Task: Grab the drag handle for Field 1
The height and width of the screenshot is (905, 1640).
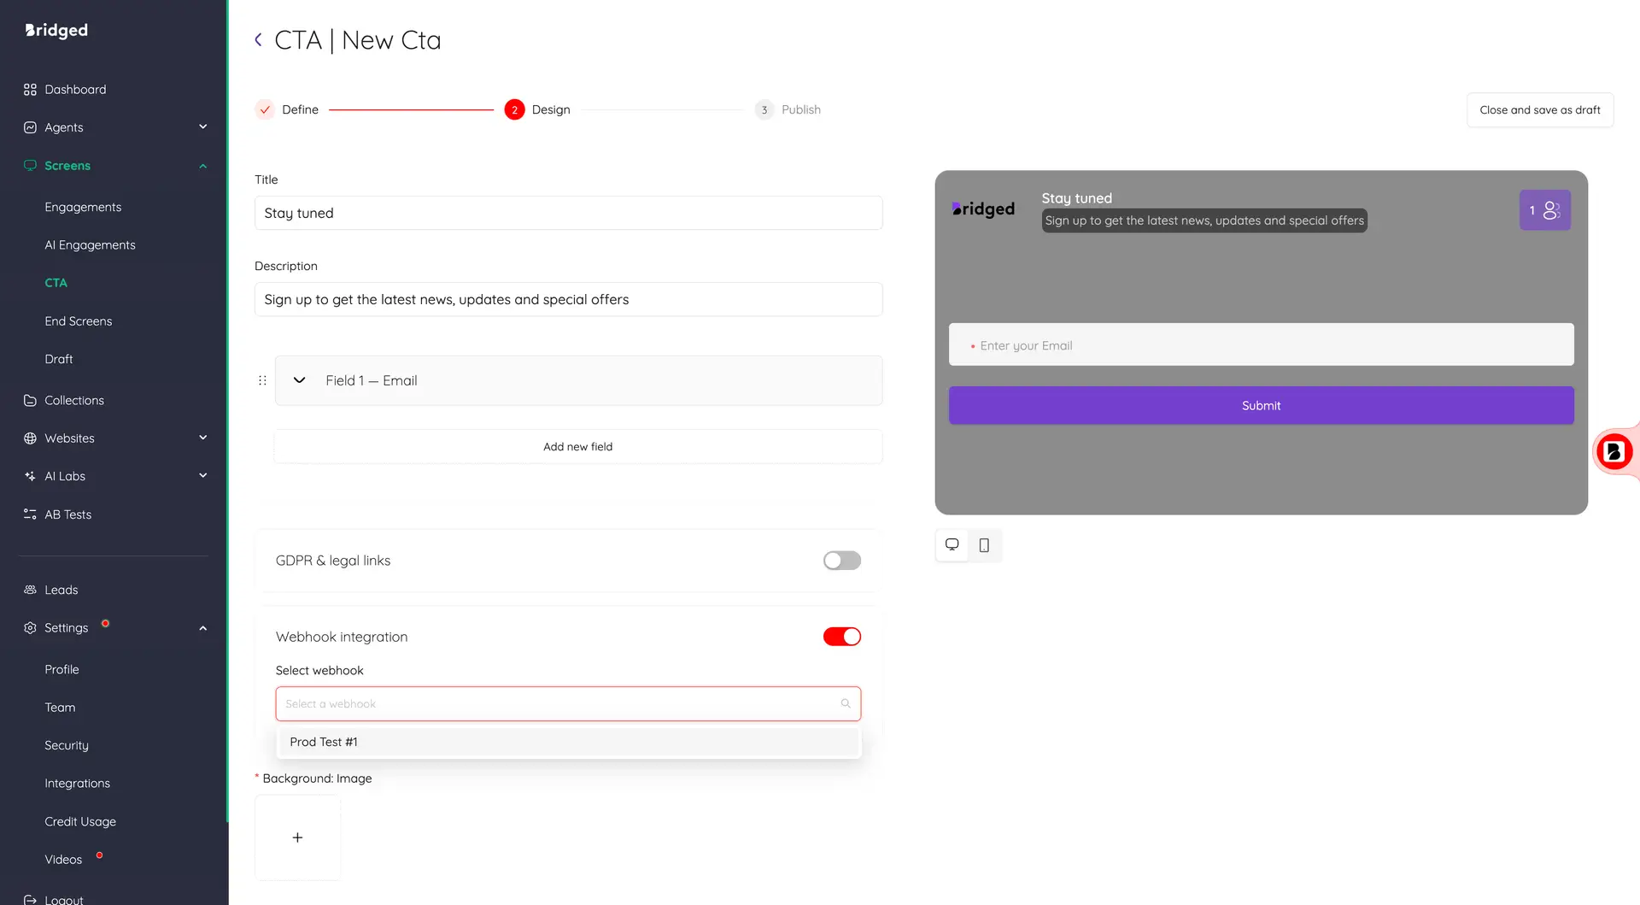Action: (x=262, y=380)
